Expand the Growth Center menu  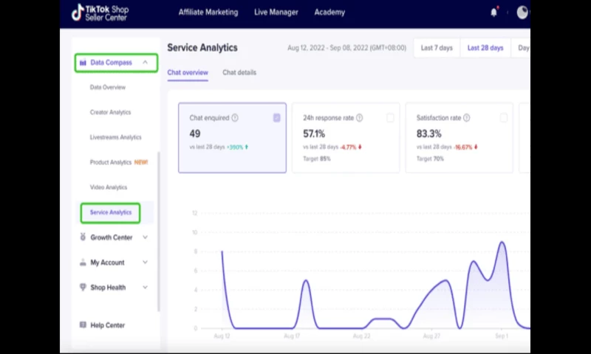click(145, 237)
